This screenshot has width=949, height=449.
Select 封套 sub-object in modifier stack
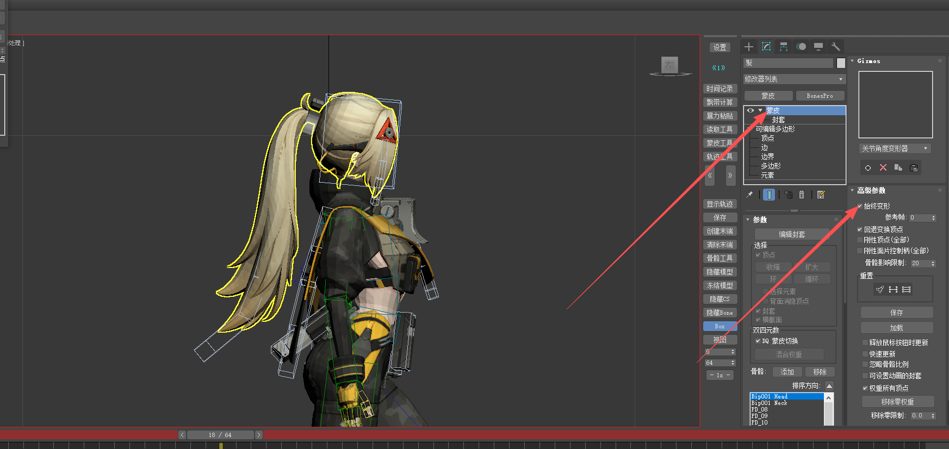778,120
